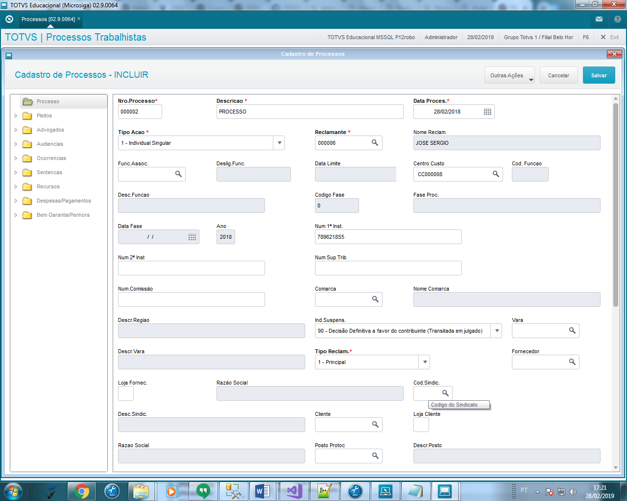Open the Outras Ações menu

510,75
